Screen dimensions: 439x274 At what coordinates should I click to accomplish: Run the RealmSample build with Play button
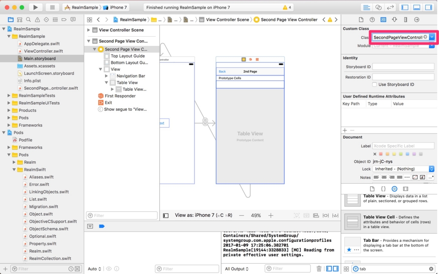(x=35, y=8)
